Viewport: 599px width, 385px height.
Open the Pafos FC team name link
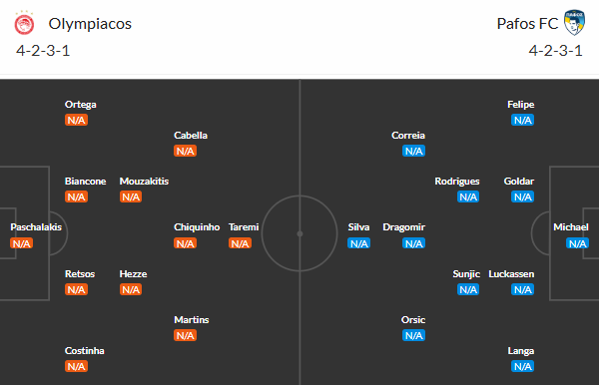point(527,24)
